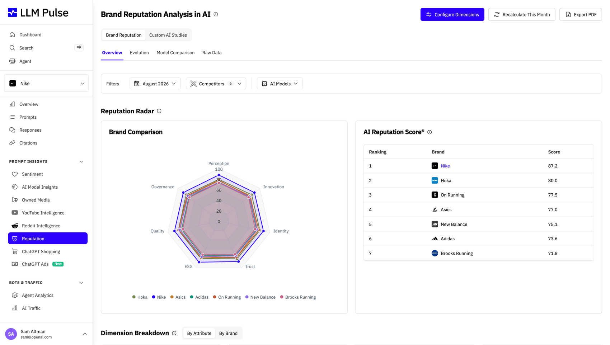The width and height of the screenshot is (610, 345).
Task: Click the Overview bar chart icon
Action: tap(12, 104)
